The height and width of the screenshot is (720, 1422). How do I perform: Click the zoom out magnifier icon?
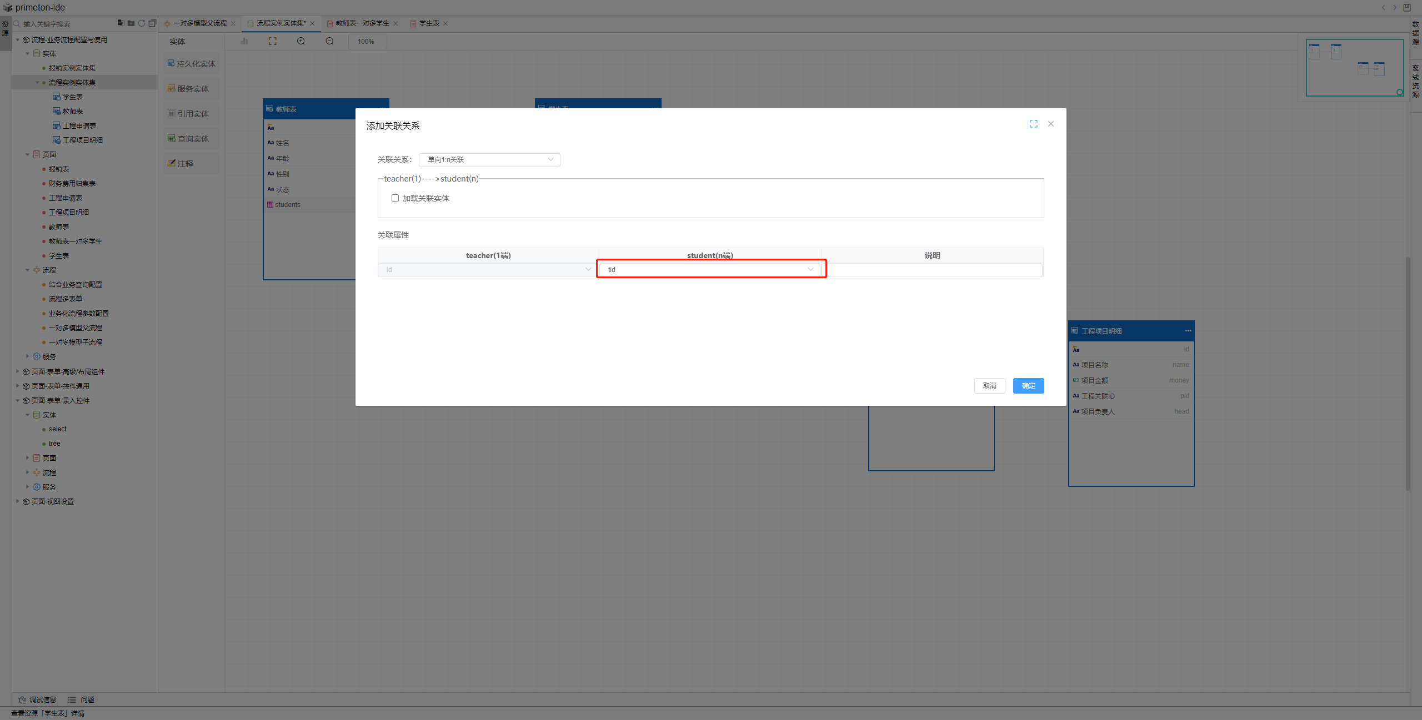pyautogui.click(x=329, y=41)
